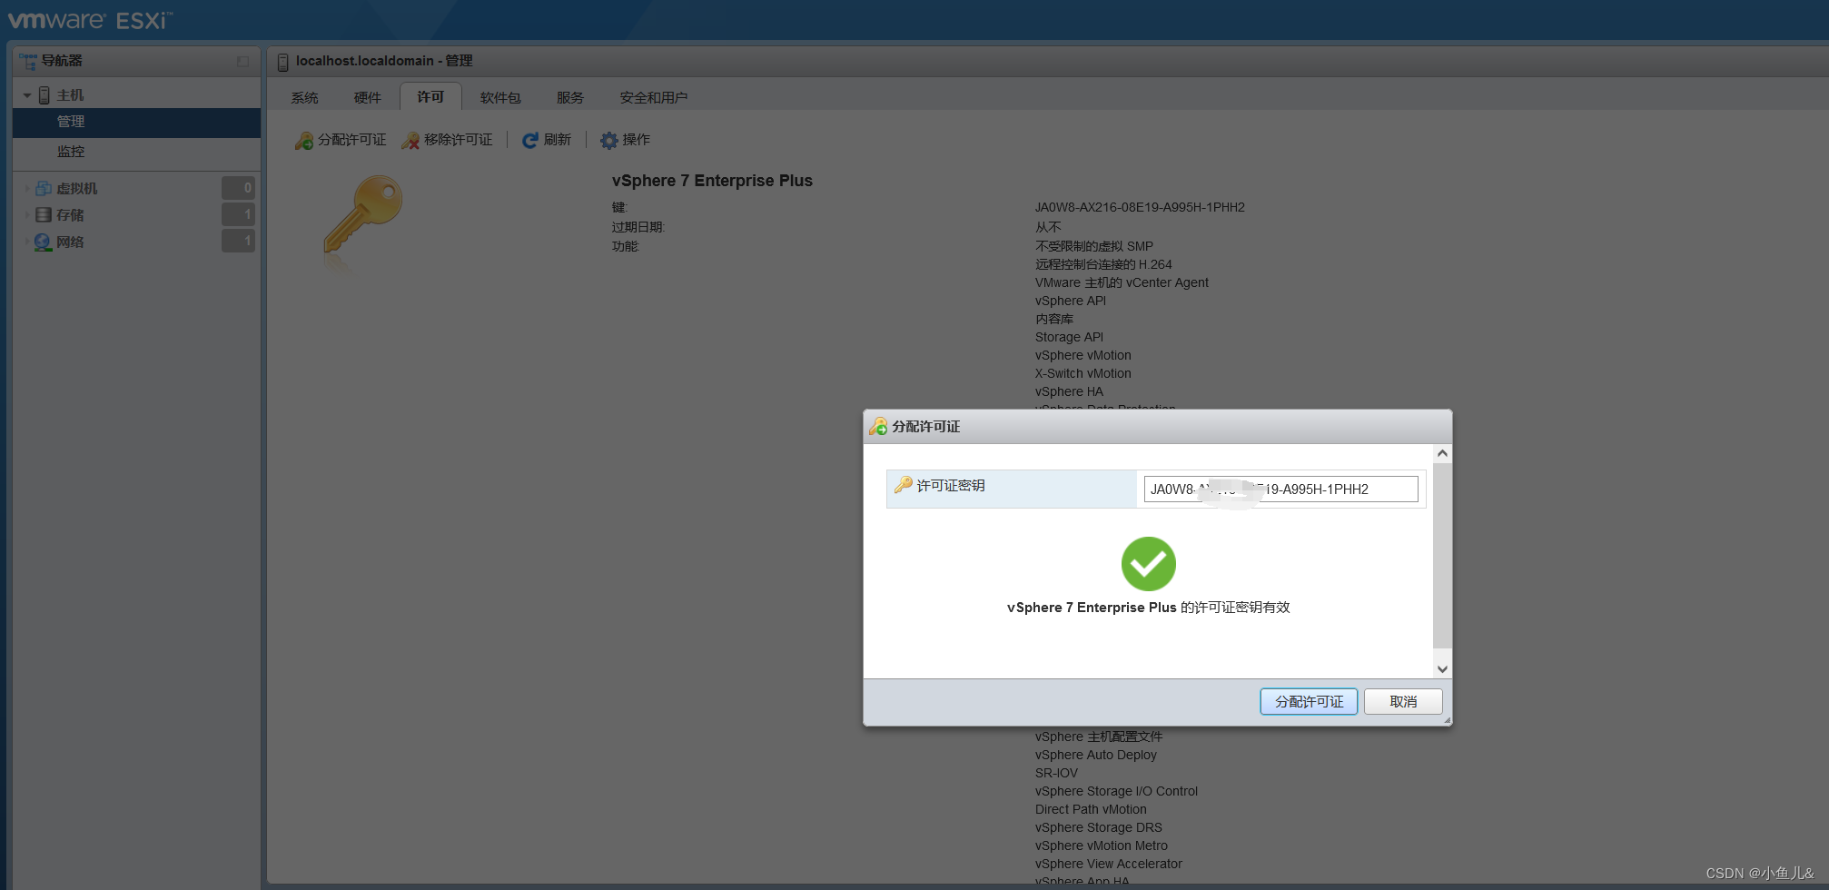Click the VMware ESXi logo
The height and width of the screenshot is (890, 1829).
point(90,19)
